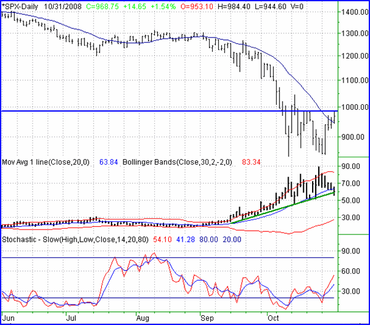Click the 60.00 label on stochastic axis
The width and height of the screenshot is (370, 325).
350,271
